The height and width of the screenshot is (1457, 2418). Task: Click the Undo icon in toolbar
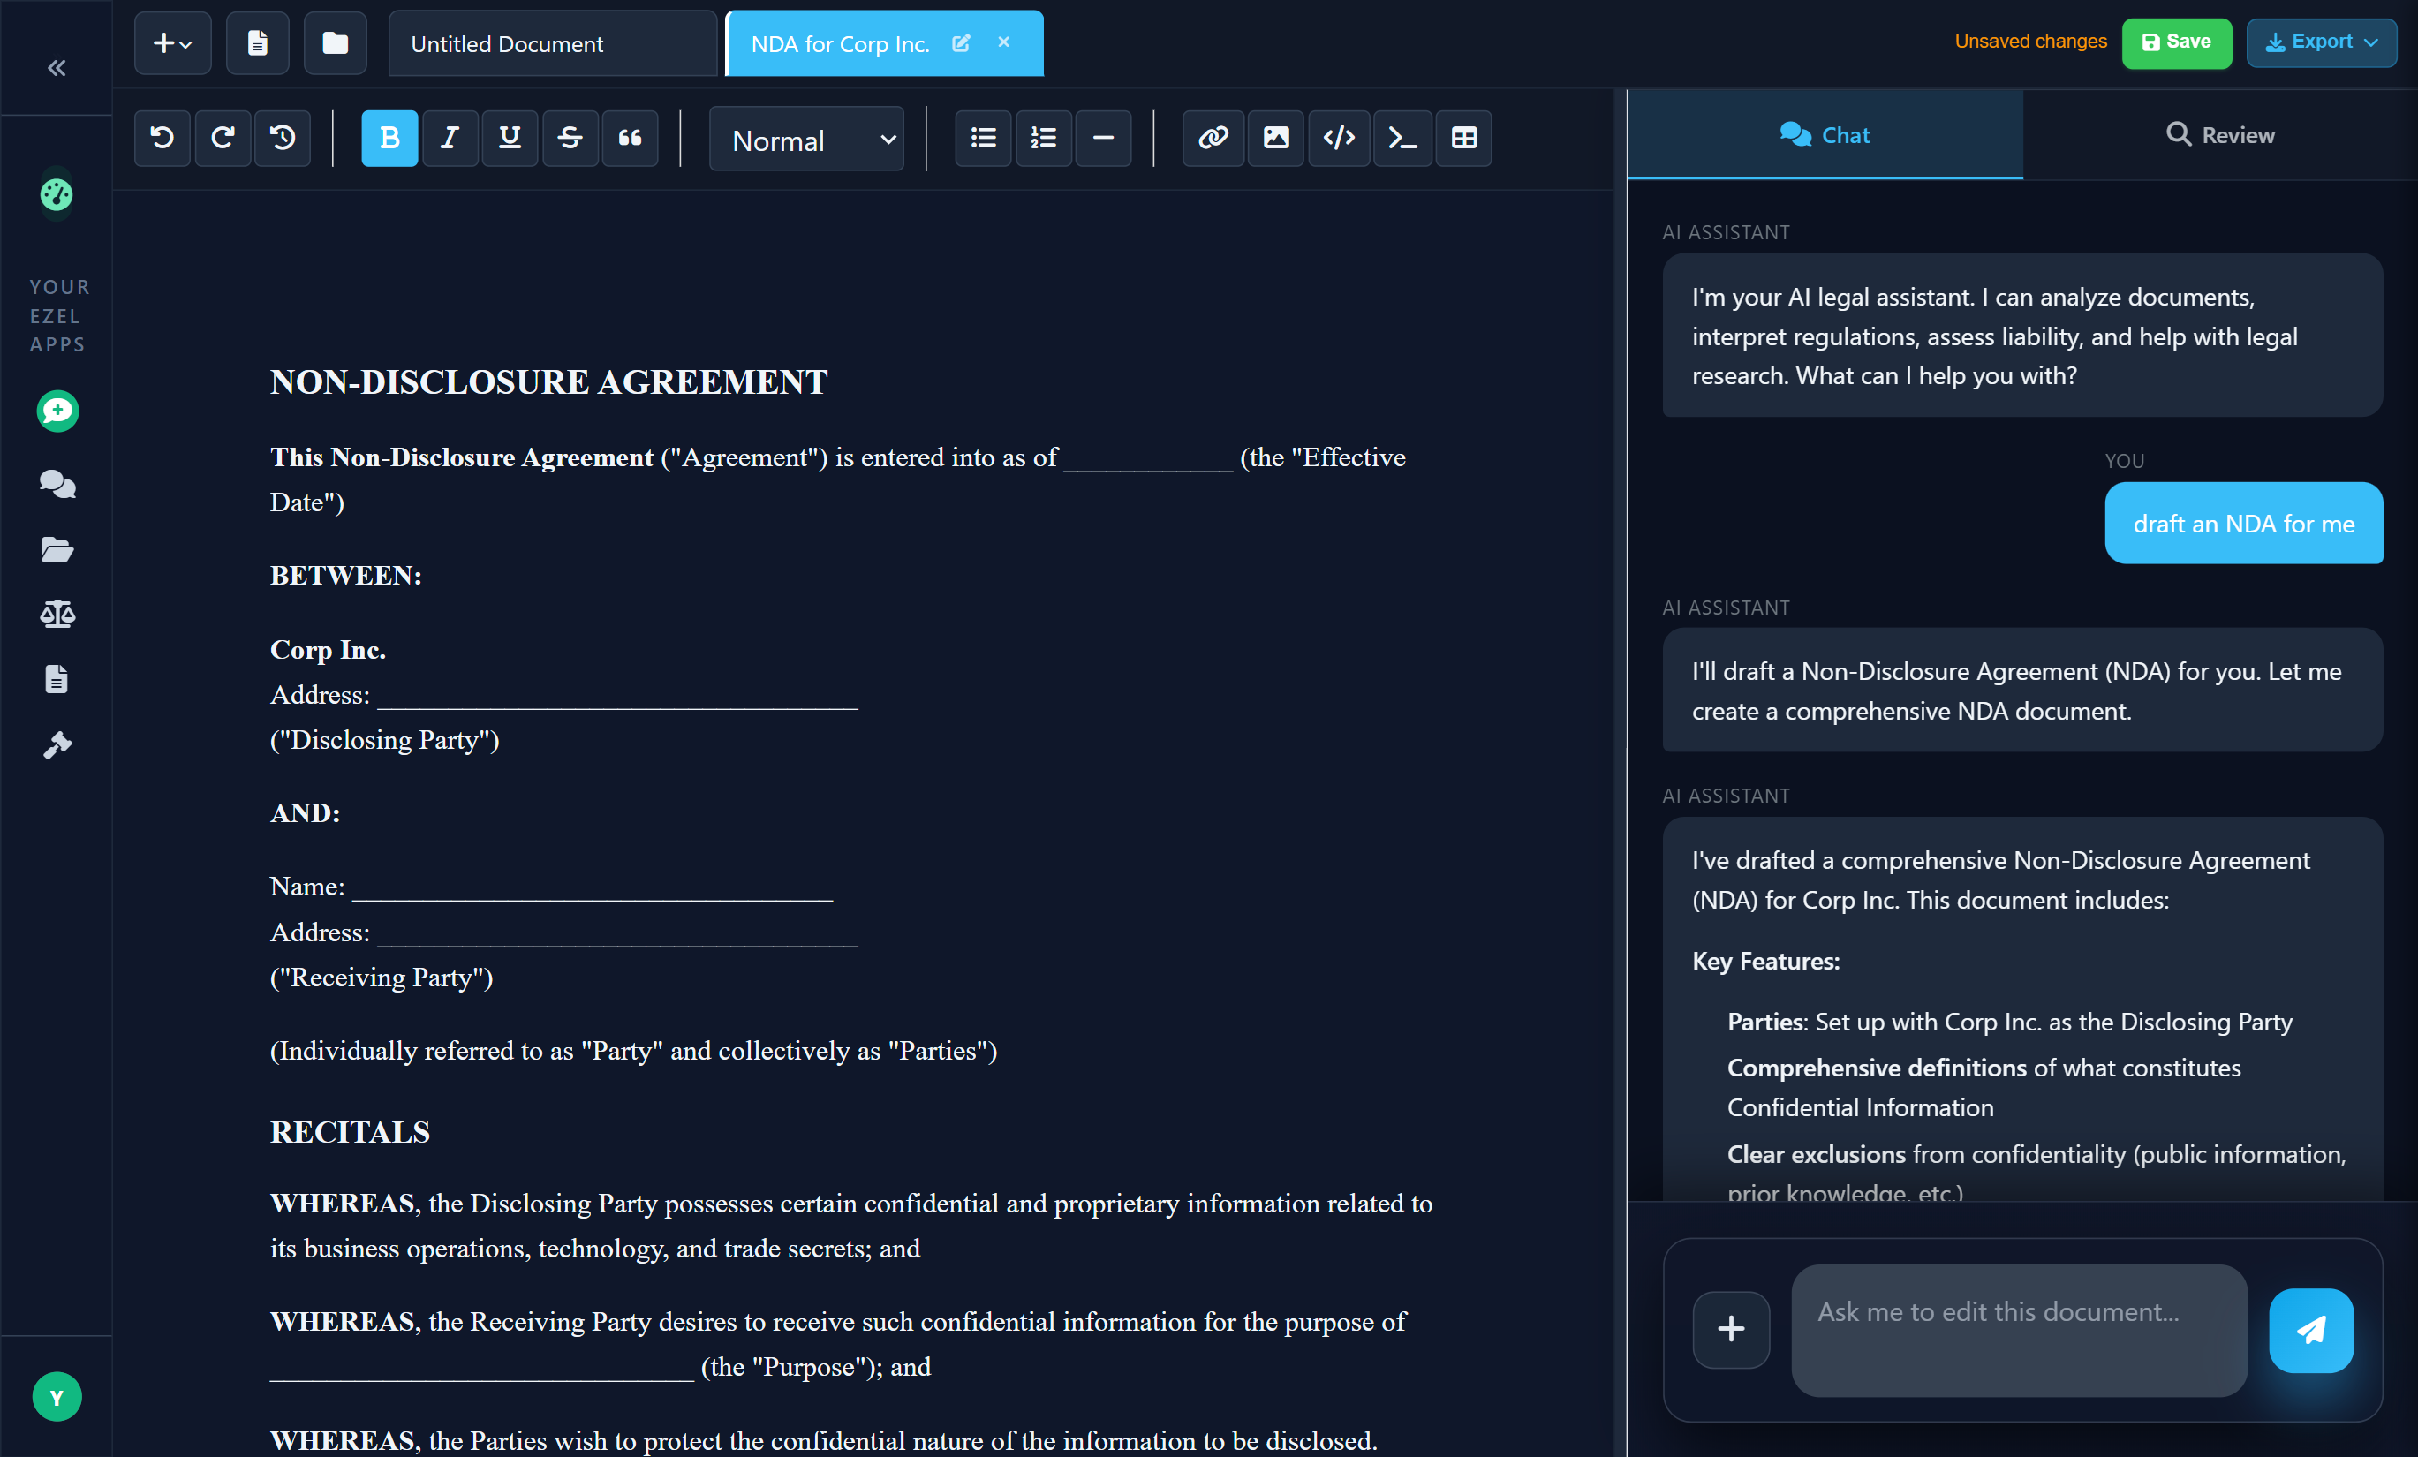[162, 138]
